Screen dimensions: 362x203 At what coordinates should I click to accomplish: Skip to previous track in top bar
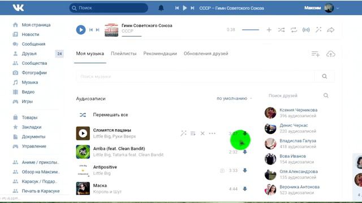click(x=177, y=8)
